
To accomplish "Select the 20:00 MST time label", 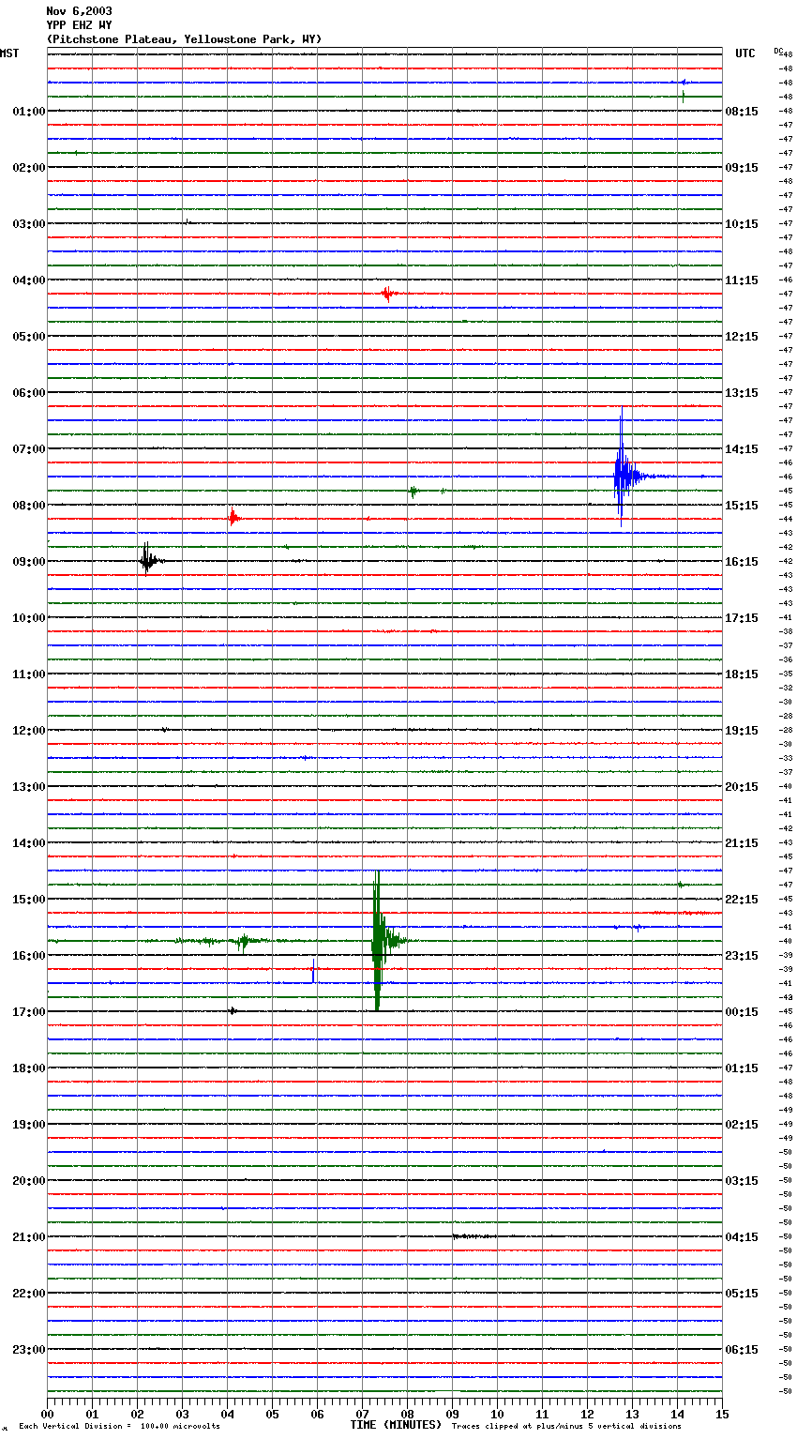I will pyautogui.click(x=28, y=1181).
